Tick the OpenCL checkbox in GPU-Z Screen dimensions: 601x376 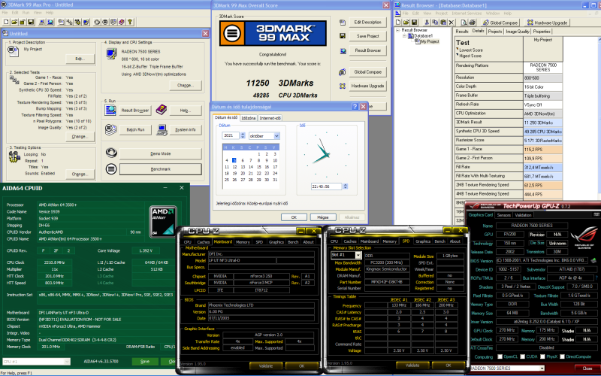coord(500,356)
